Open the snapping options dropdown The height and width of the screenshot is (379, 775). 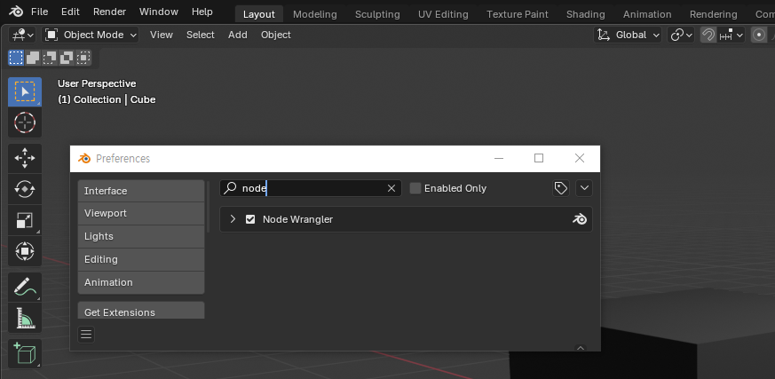(x=731, y=36)
